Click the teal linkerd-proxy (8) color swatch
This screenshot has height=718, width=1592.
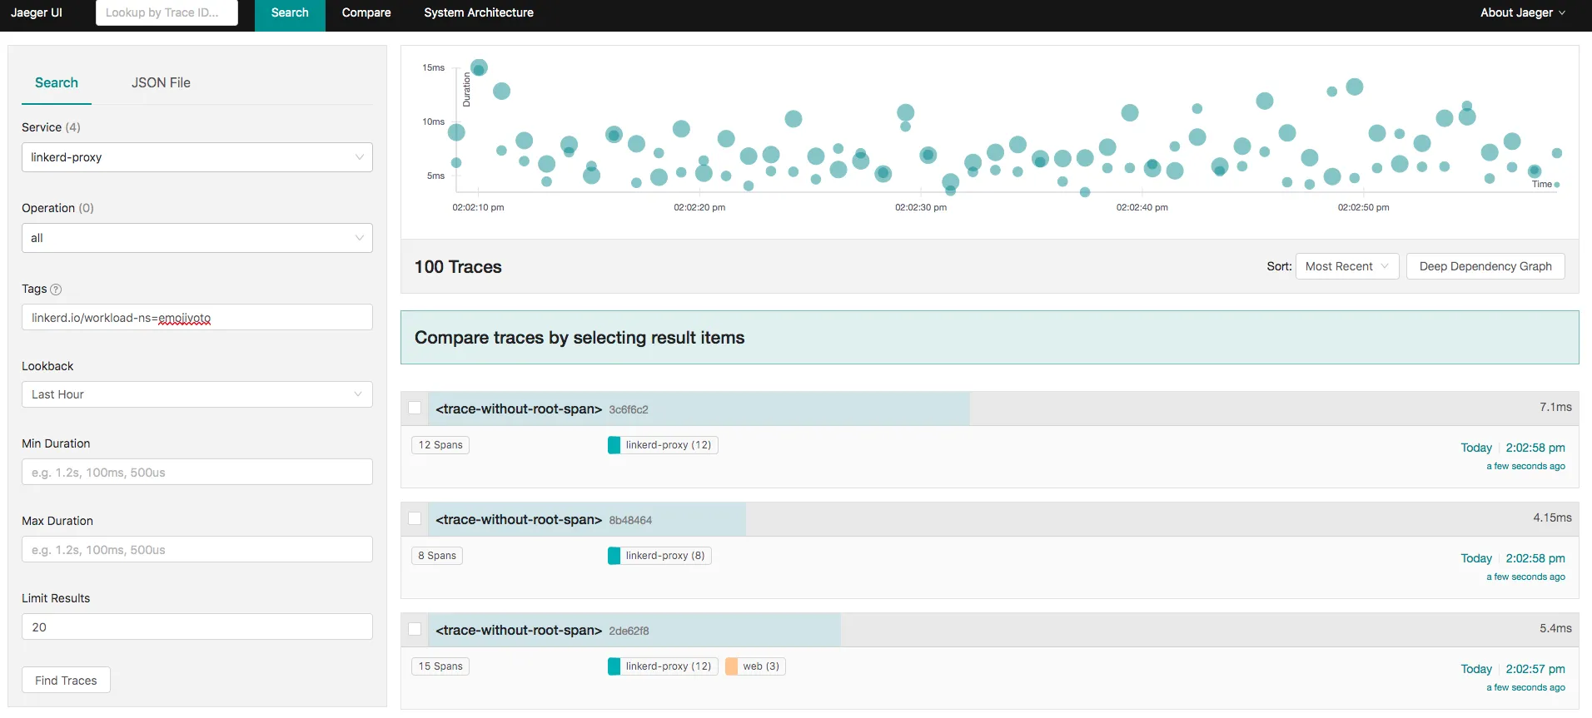point(614,556)
